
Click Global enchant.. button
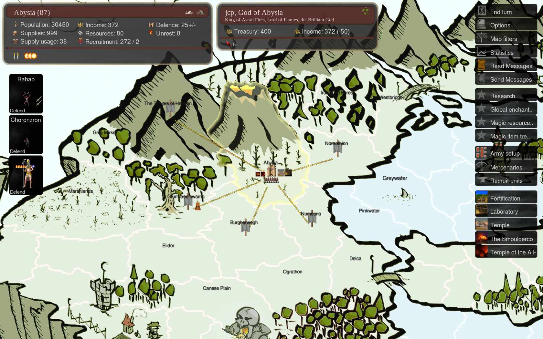[x=506, y=109]
